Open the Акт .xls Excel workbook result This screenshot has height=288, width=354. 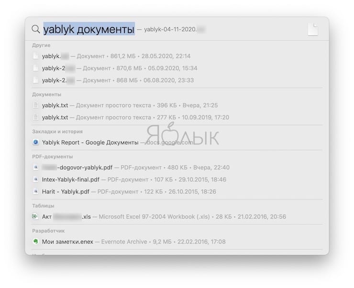click(x=177, y=217)
